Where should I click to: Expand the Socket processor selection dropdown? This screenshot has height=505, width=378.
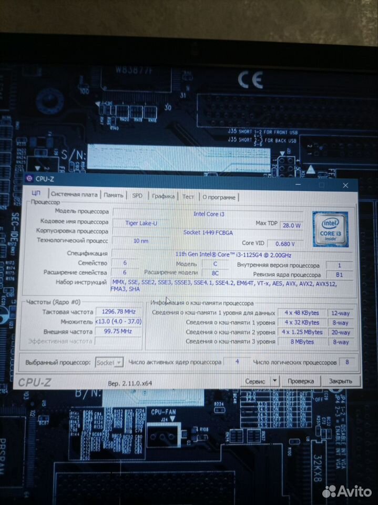tap(109, 362)
